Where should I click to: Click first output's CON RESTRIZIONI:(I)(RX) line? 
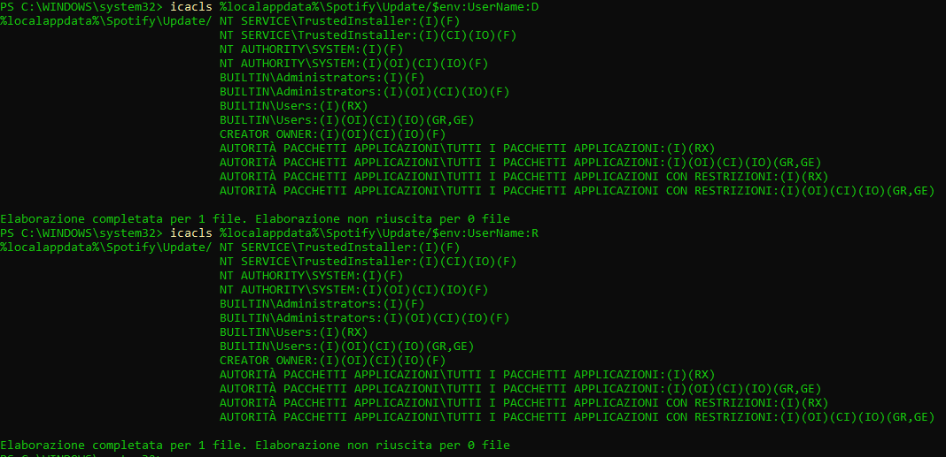point(523,177)
